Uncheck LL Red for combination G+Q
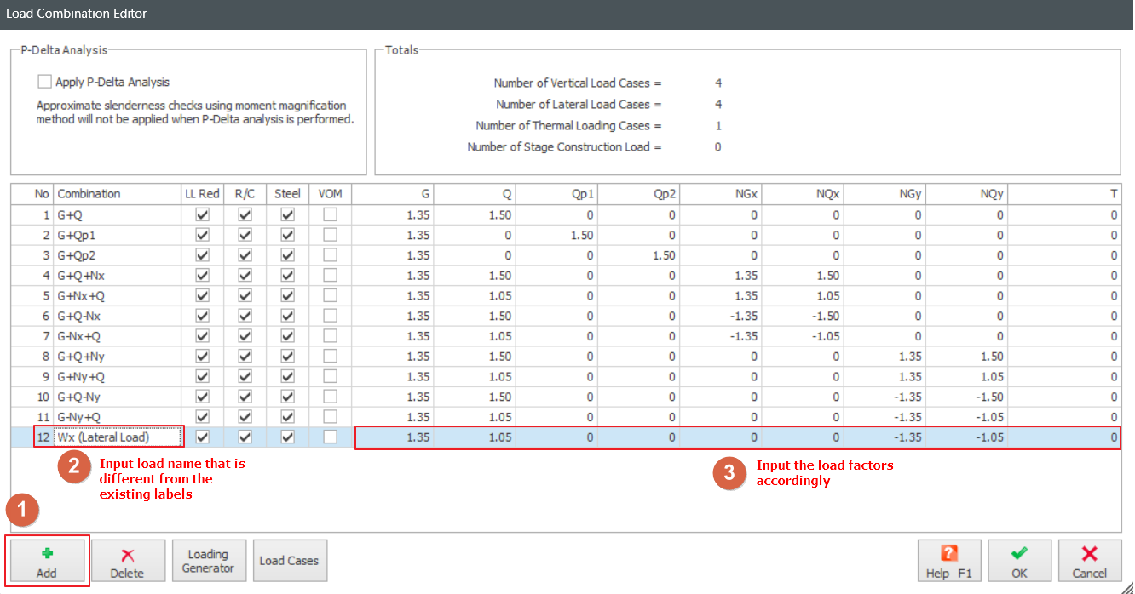 point(202,214)
